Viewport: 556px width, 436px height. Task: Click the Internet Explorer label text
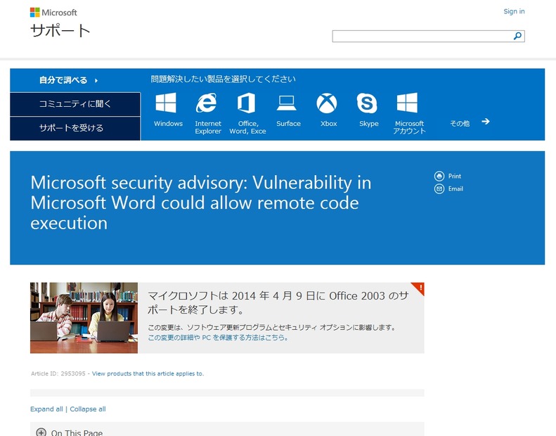208,127
